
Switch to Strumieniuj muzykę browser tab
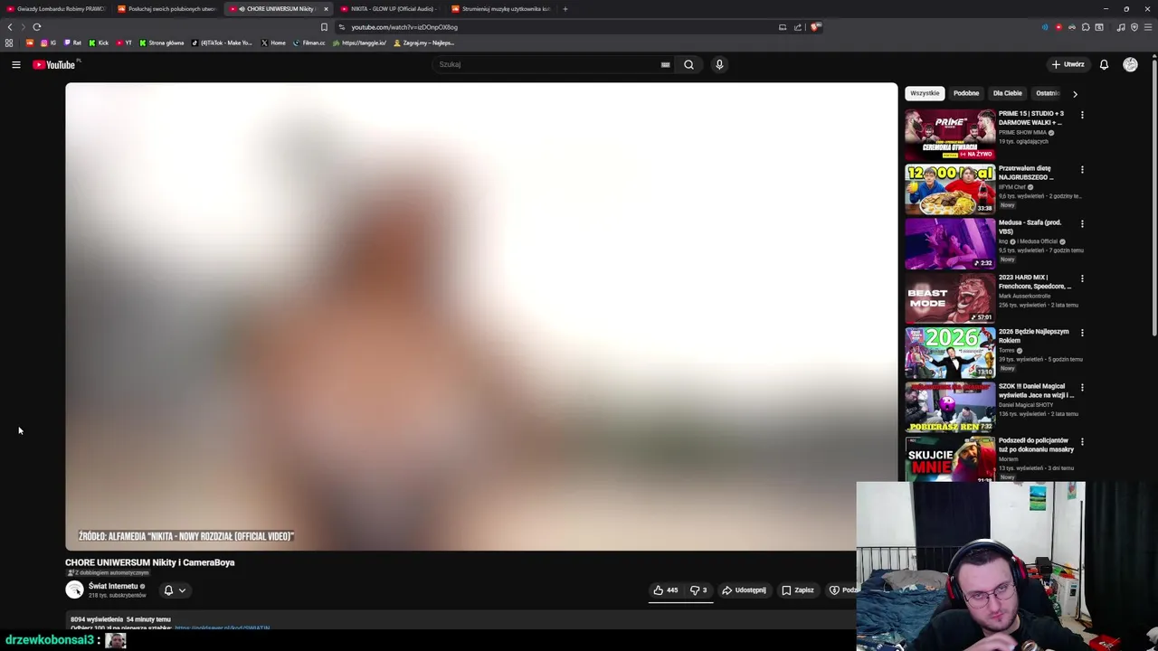(502, 9)
